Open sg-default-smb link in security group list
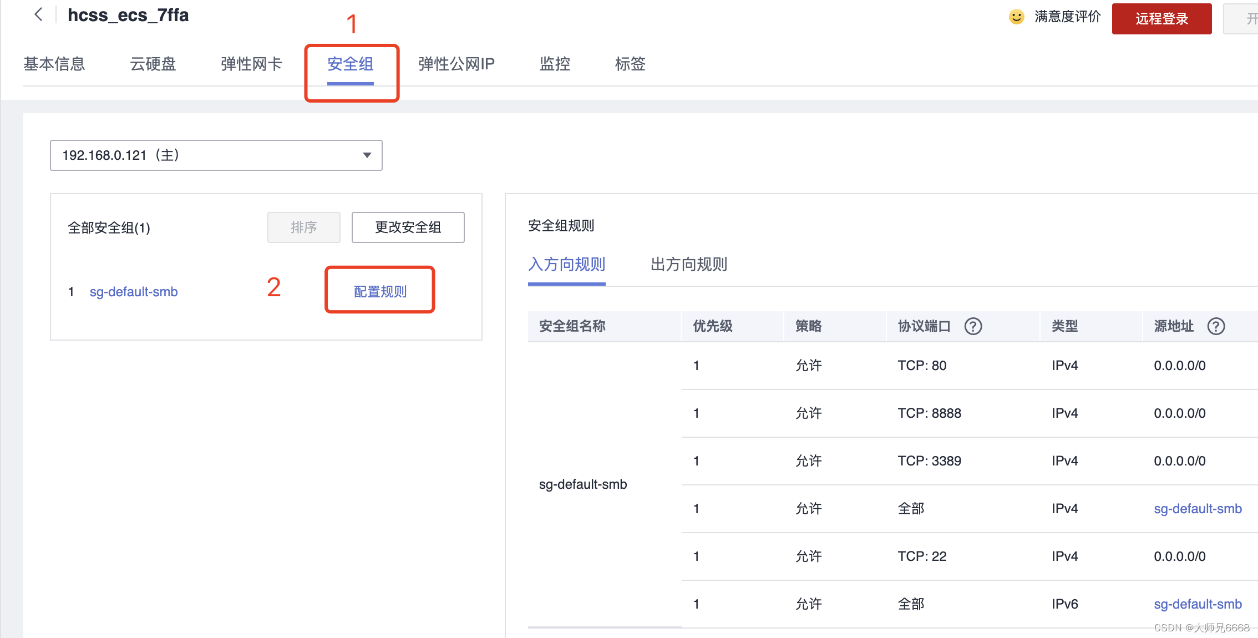The height and width of the screenshot is (638, 1258). (x=134, y=292)
